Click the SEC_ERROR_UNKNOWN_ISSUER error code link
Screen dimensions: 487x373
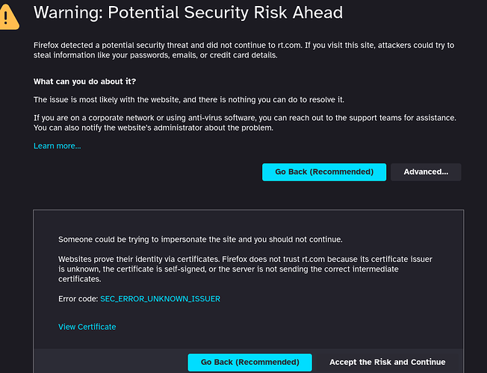tap(160, 299)
